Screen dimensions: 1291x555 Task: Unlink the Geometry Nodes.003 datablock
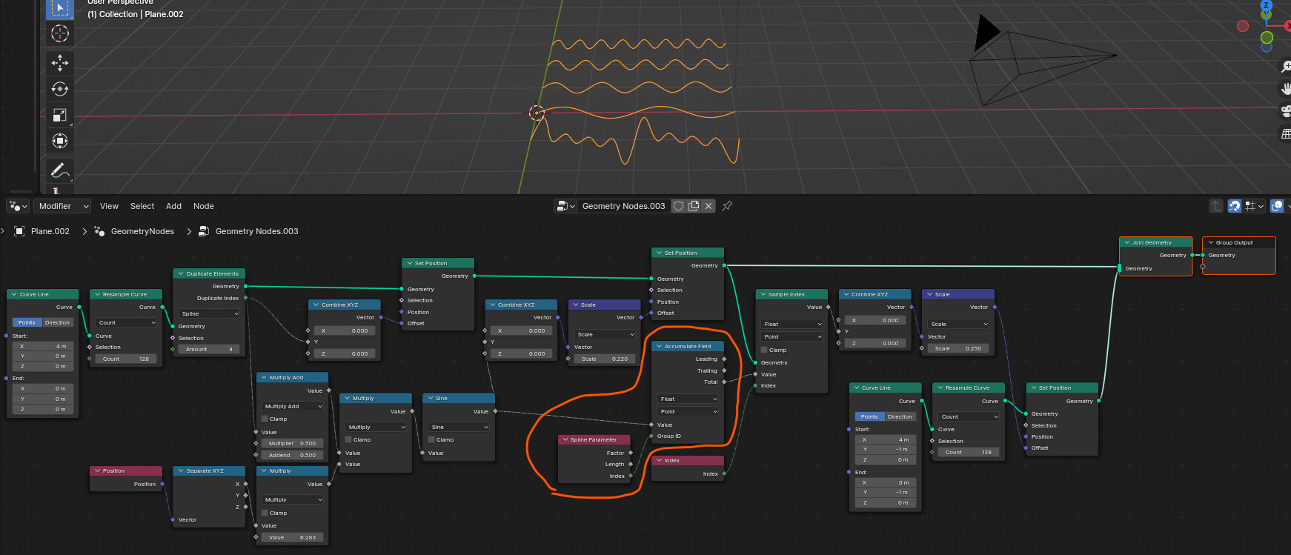[x=708, y=206]
